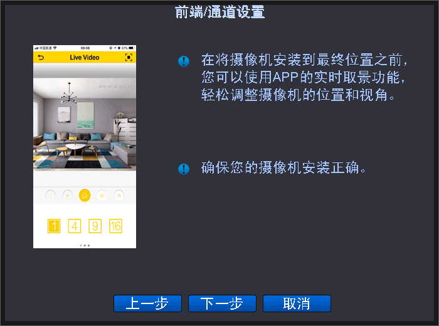Click the page indicator dots under layout icons
Image resolution: width=439 pixels, height=326 pixels.
(x=85, y=245)
